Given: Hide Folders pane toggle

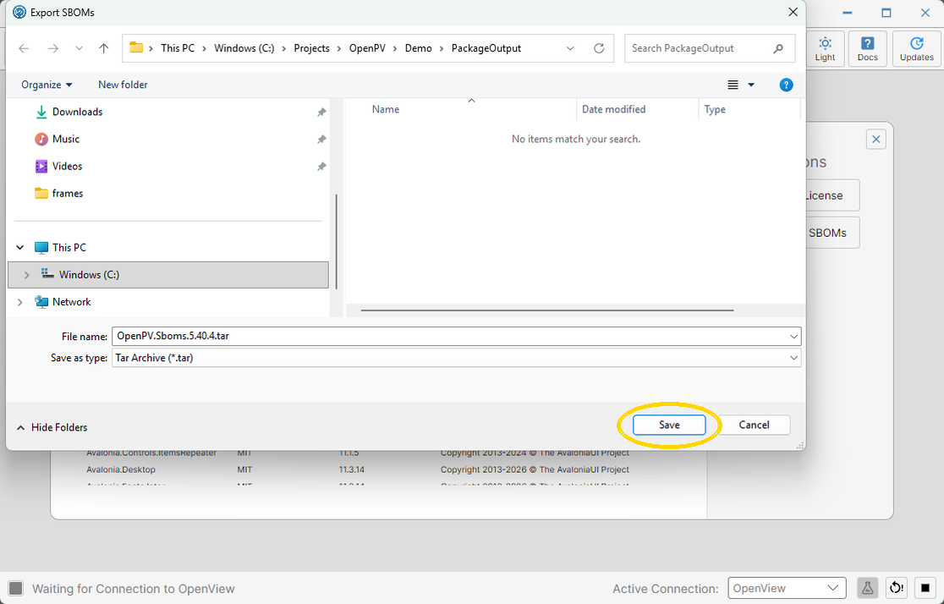Looking at the screenshot, I should [x=52, y=427].
